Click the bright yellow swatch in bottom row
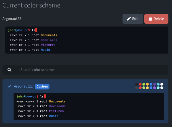172x127 pixels. coord(147,88)
